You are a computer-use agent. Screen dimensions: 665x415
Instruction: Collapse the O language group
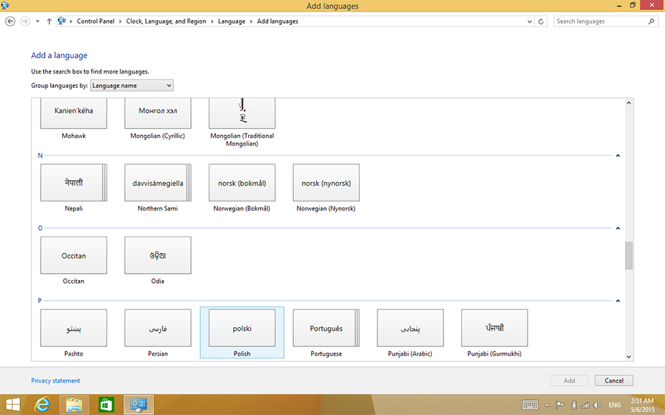pos(618,229)
